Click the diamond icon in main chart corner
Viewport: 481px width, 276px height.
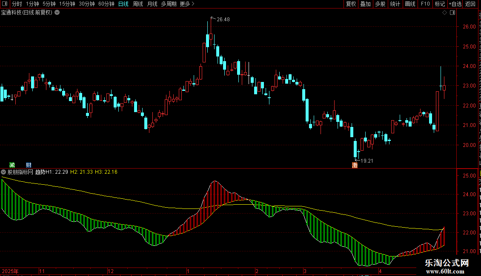444,13
